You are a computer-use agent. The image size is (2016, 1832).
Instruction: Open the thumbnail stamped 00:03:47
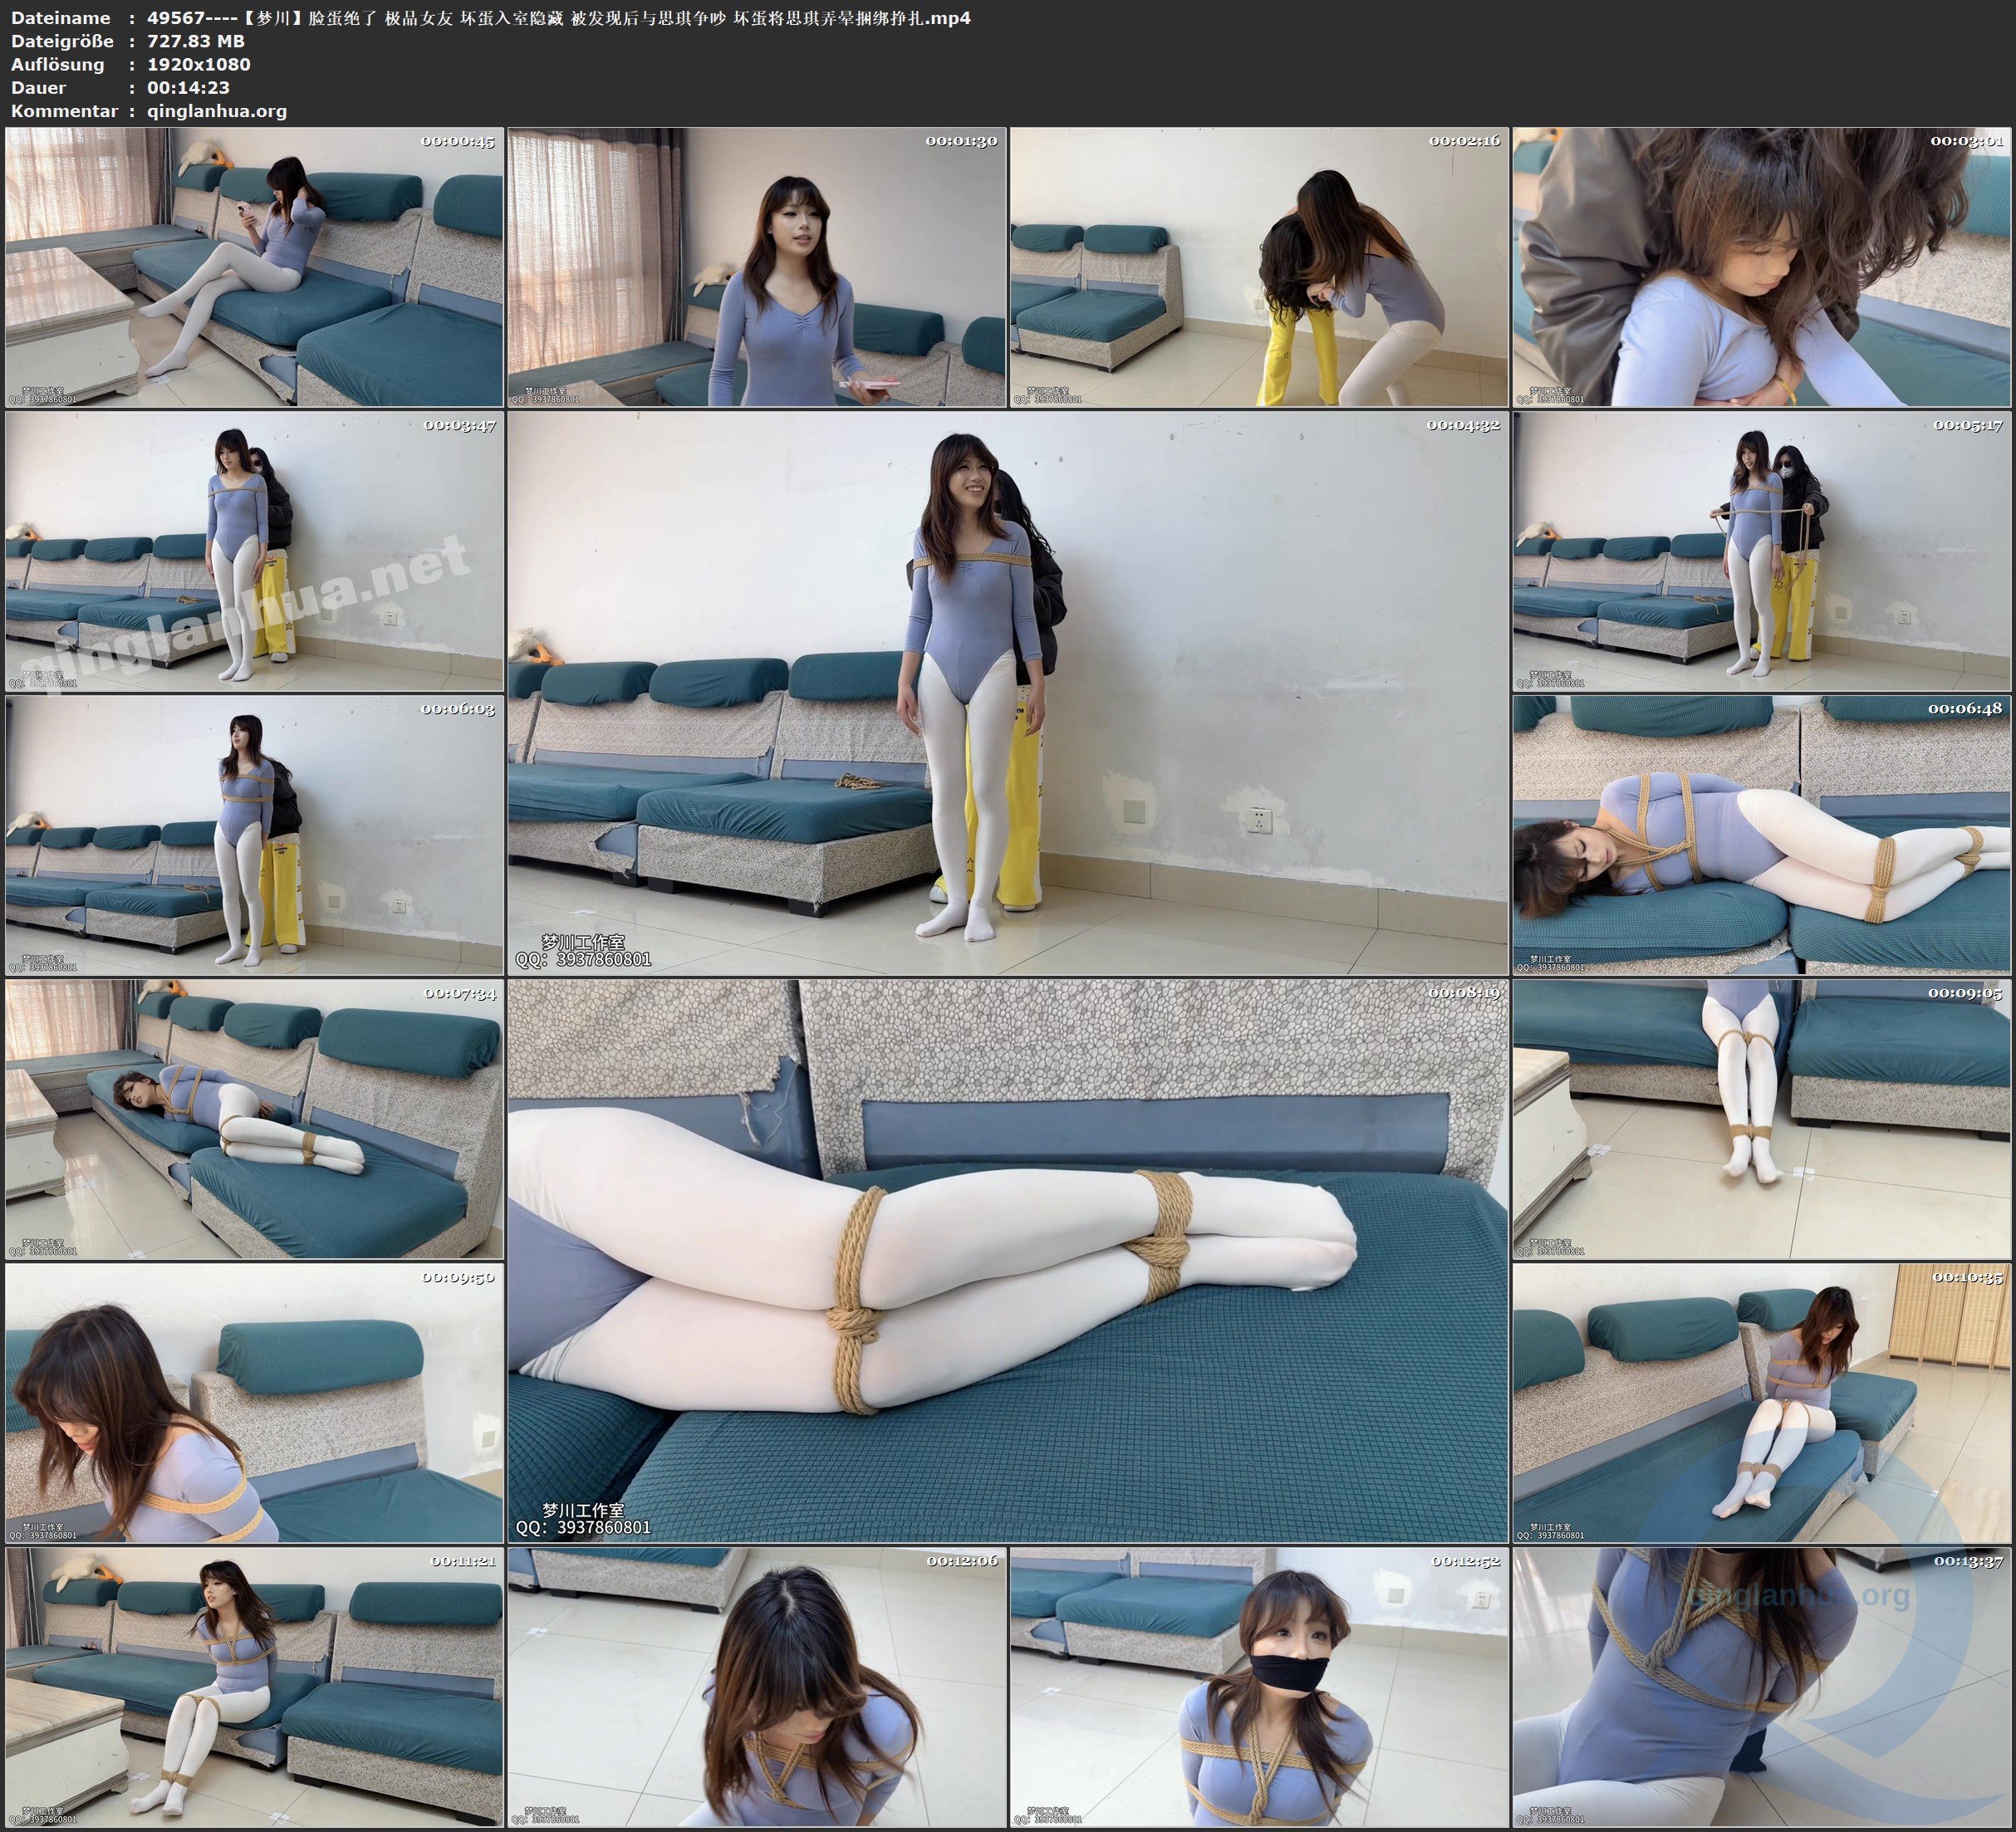coord(254,550)
